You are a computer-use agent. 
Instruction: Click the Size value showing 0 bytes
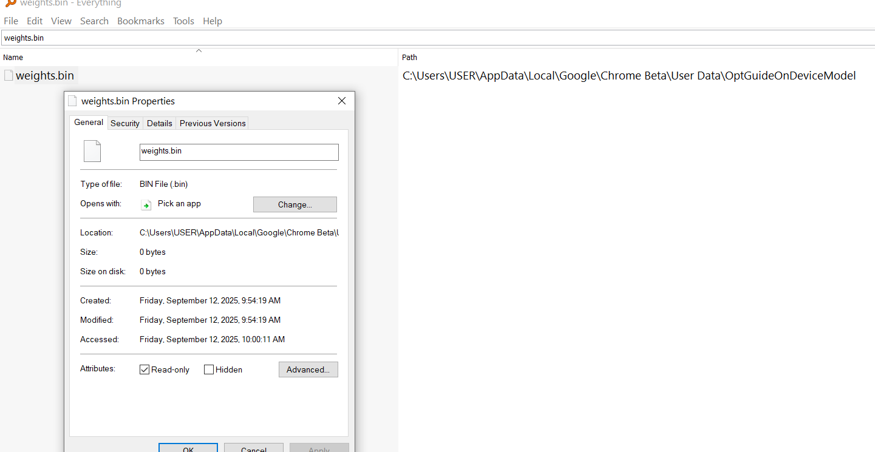[152, 252]
